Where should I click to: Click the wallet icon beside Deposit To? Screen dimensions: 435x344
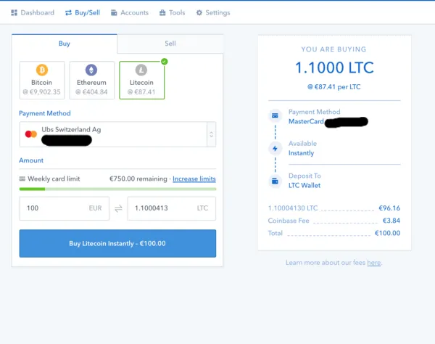click(x=275, y=181)
